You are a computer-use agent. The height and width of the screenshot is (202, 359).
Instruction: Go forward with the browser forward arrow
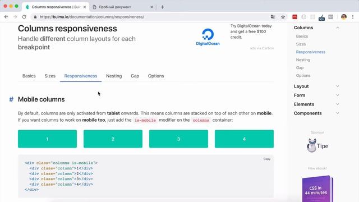click(15, 17)
